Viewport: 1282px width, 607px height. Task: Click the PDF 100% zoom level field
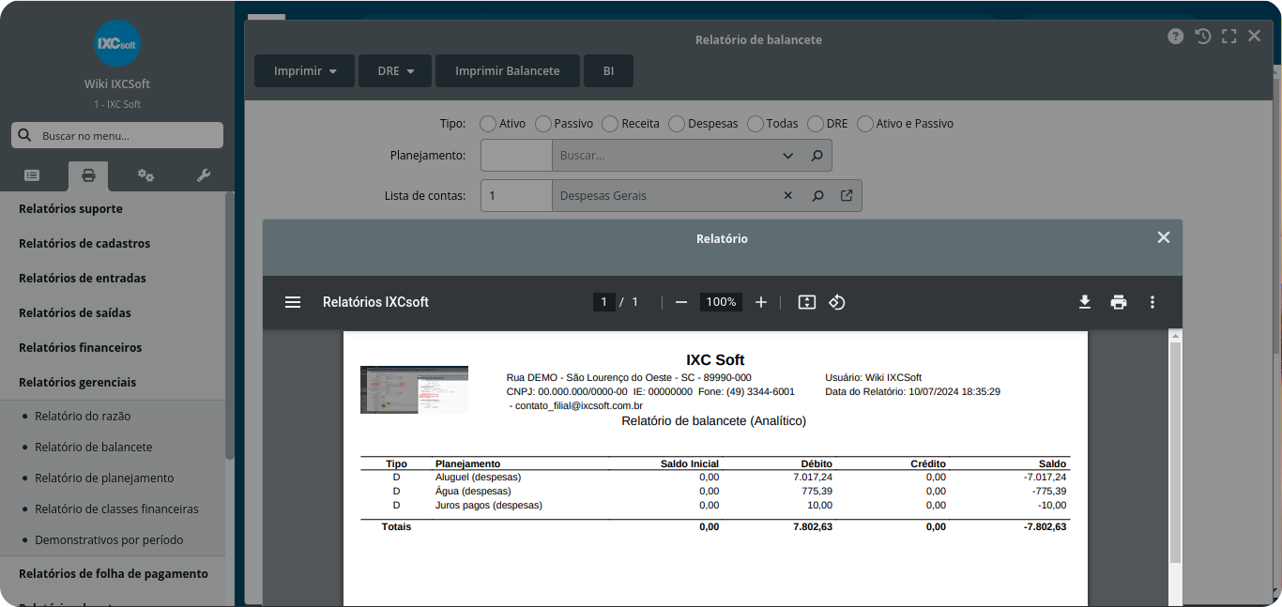(721, 302)
